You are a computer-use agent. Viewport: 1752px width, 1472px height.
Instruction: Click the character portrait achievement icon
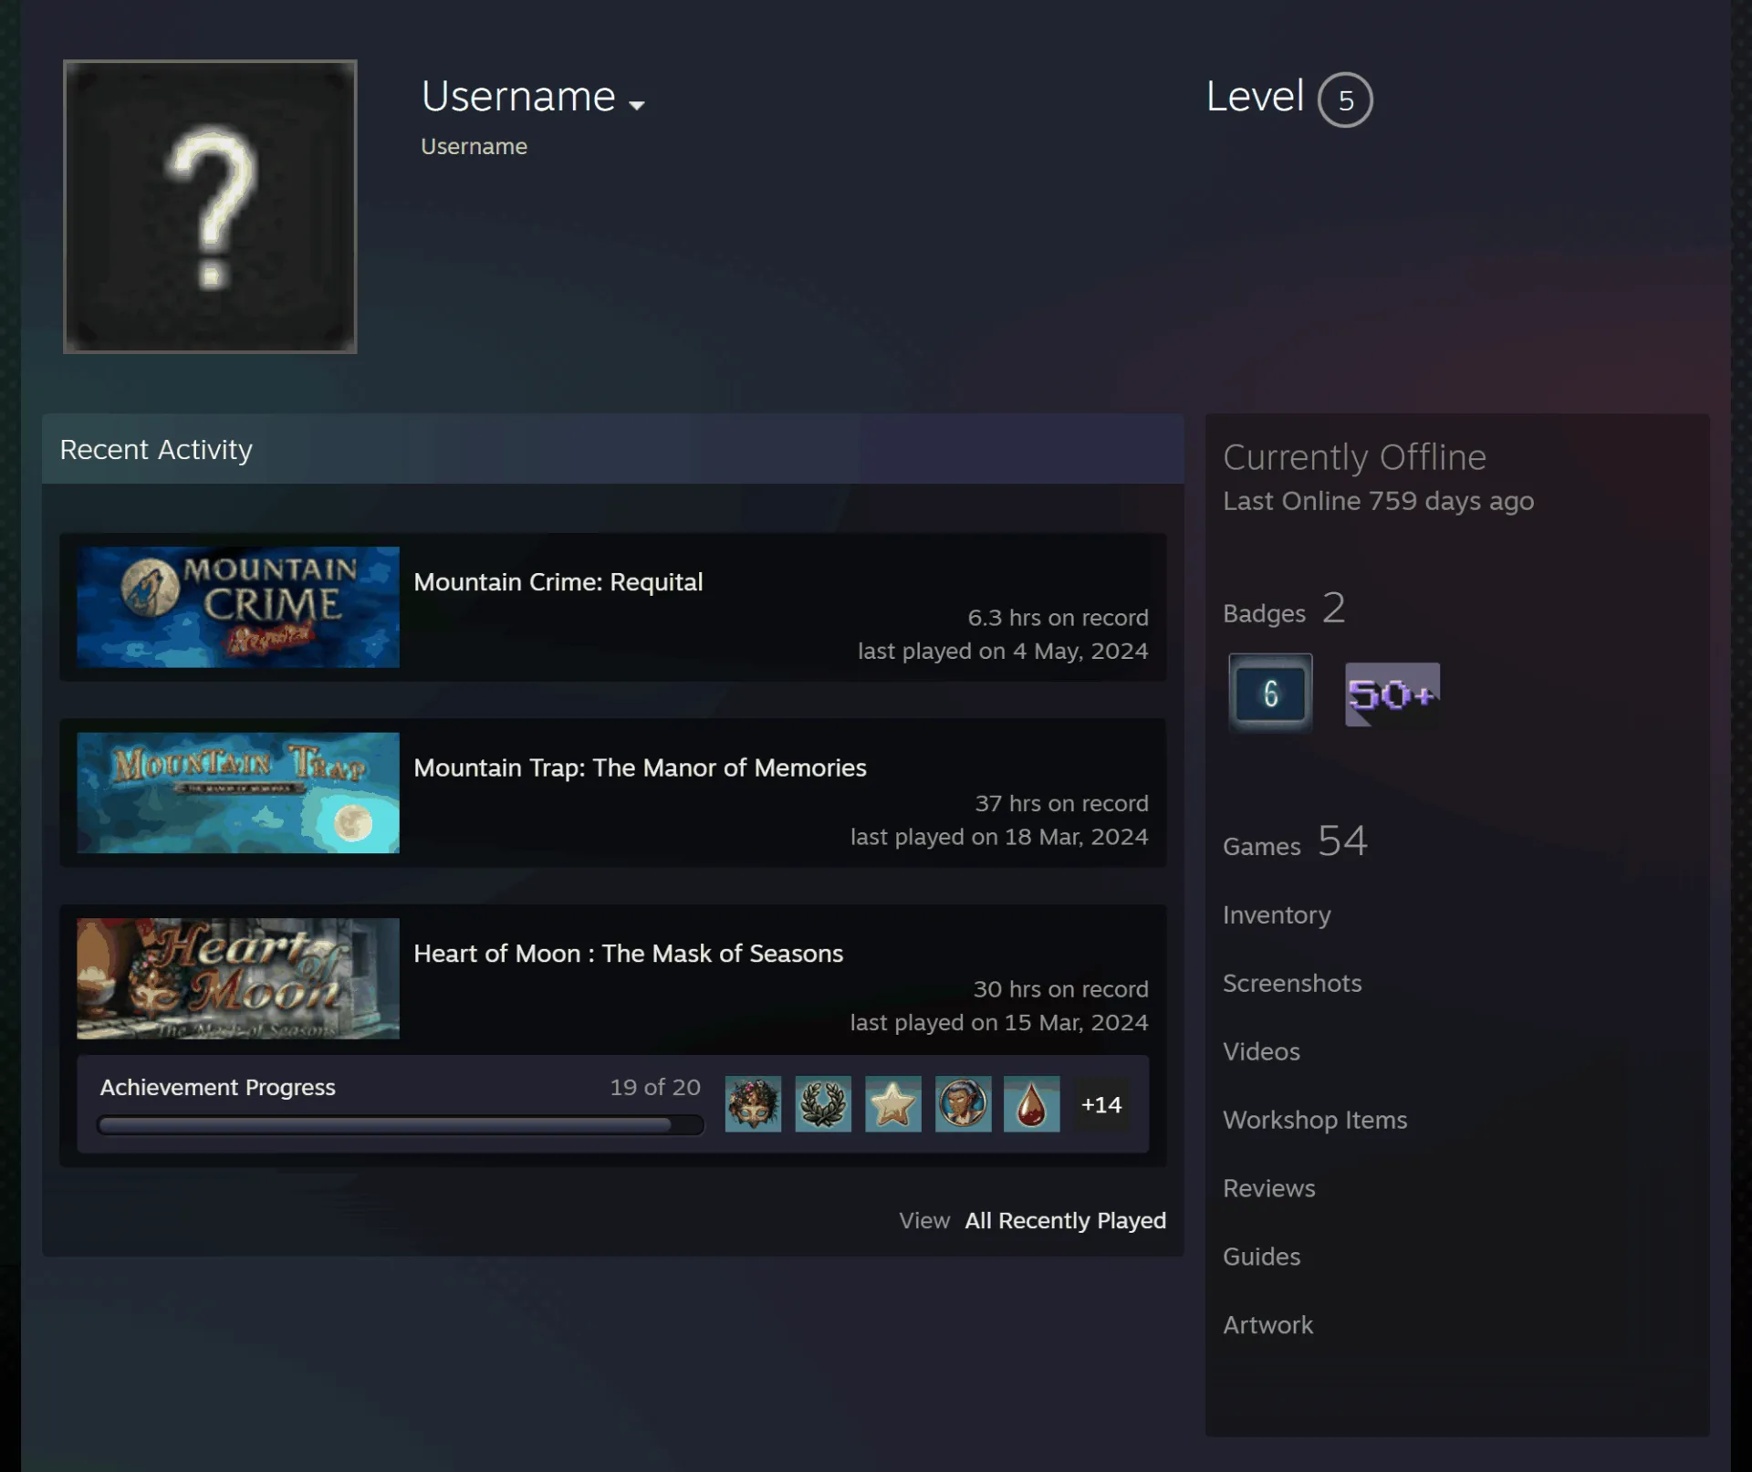[963, 1104]
